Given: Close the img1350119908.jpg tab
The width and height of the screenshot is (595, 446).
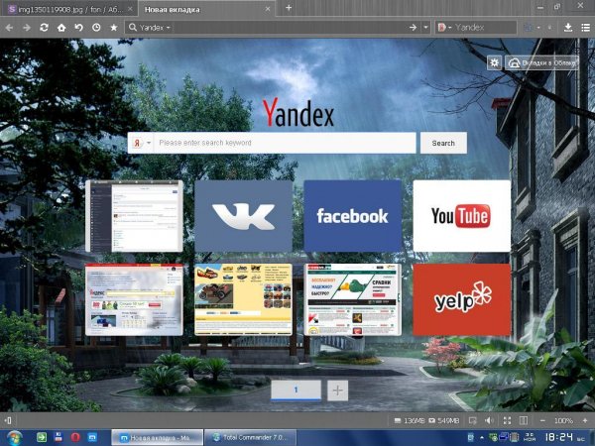Looking at the screenshot, I should pos(130,9).
